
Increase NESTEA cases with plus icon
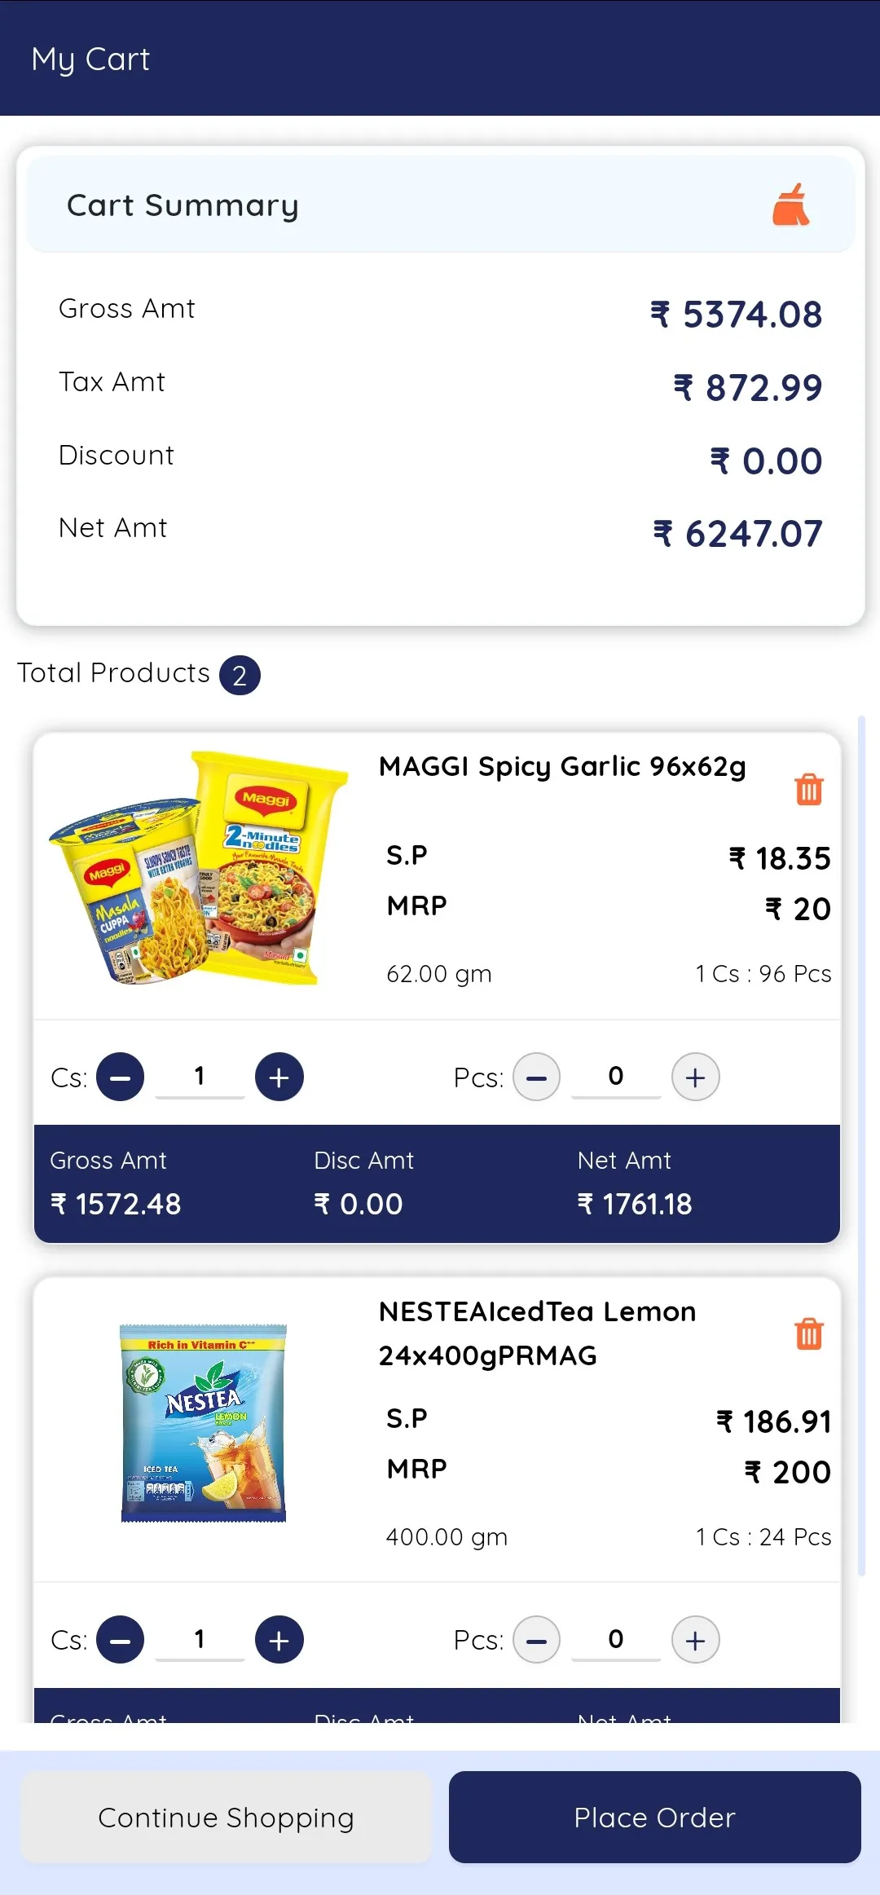pos(279,1639)
